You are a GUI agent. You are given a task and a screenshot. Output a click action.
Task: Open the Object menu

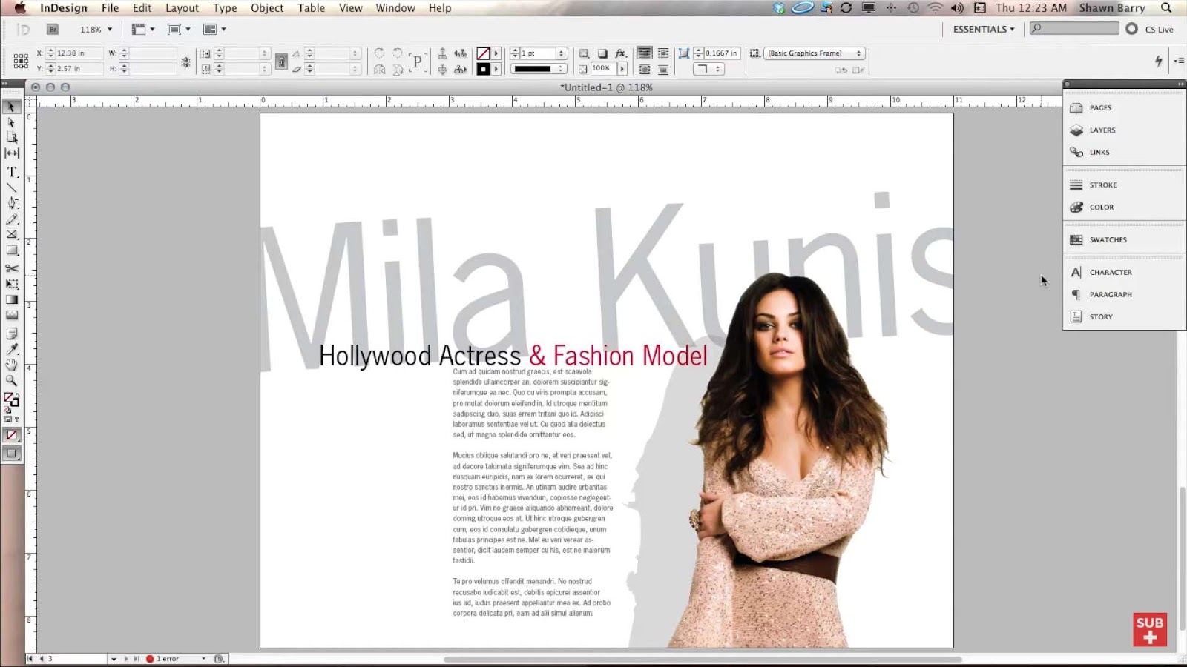click(267, 8)
